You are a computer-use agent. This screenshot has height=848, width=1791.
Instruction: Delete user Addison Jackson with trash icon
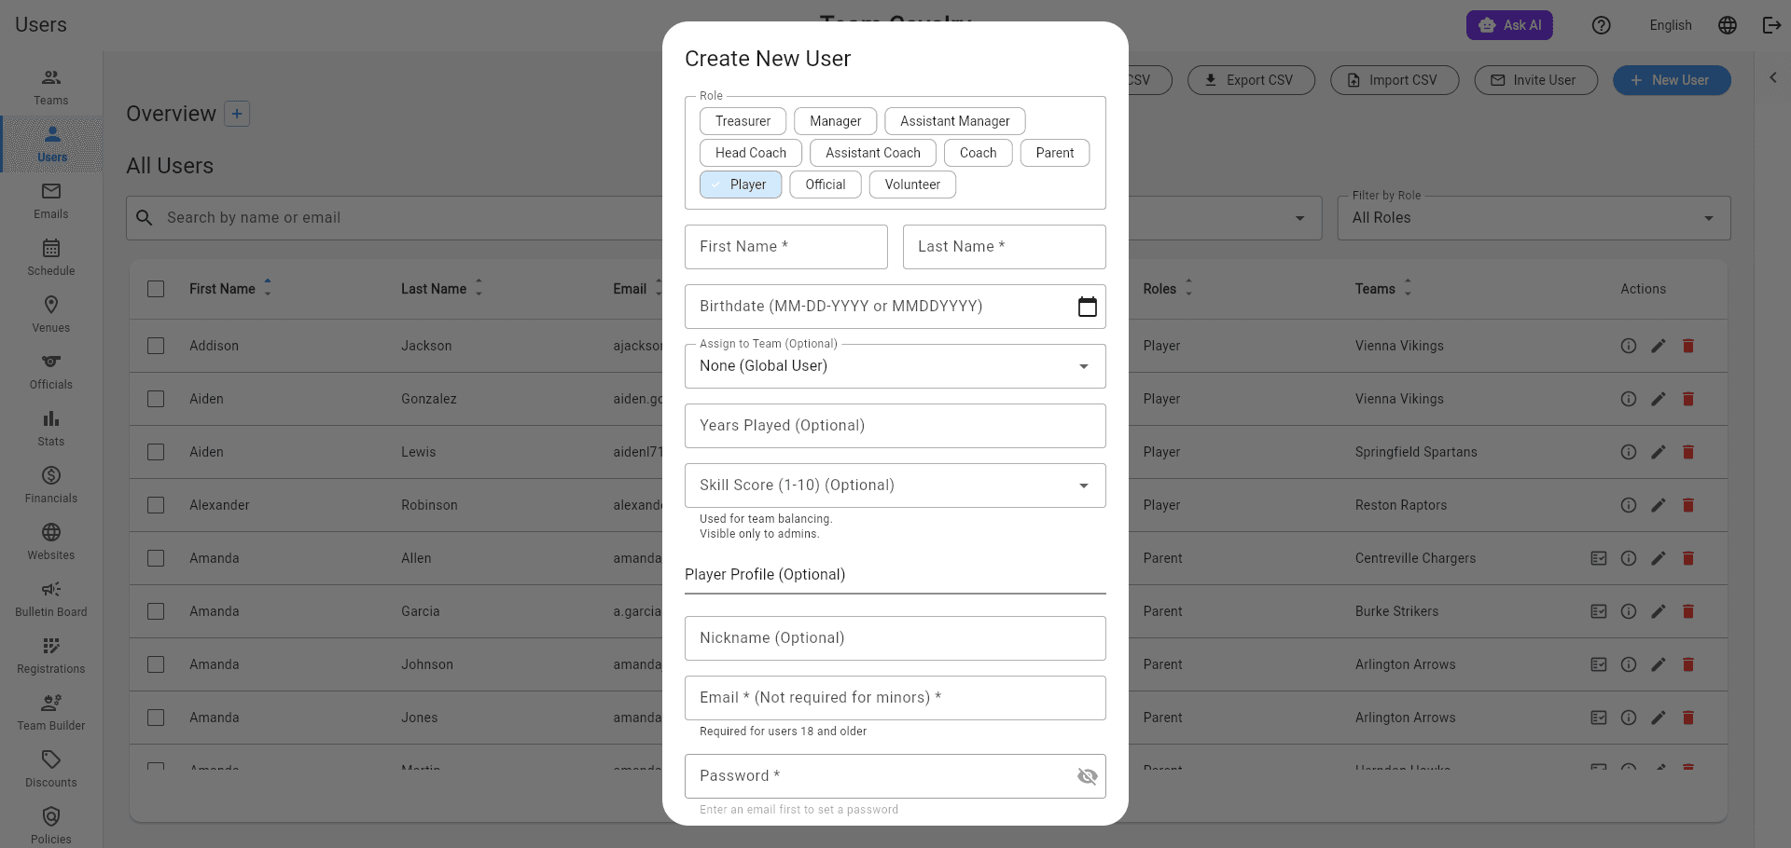[x=1688, y=346]
